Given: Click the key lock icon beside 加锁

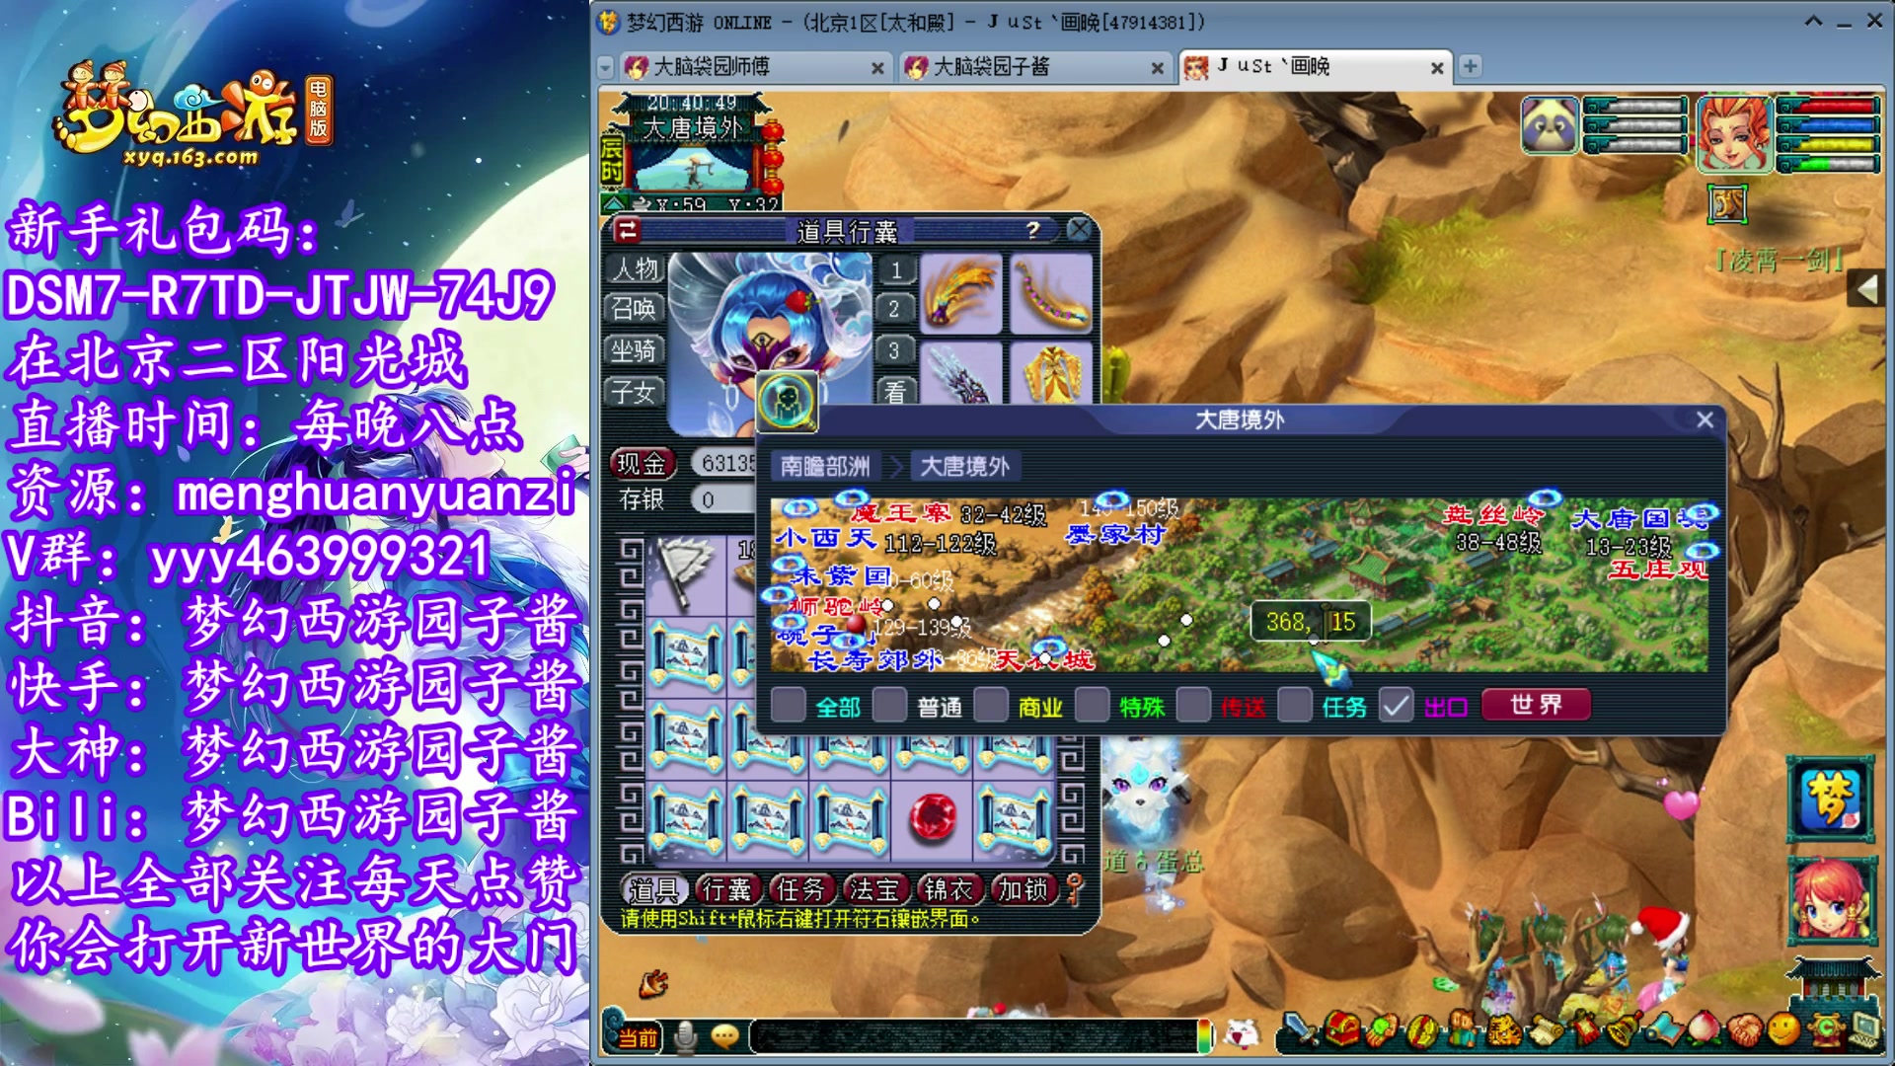Looking at the screenshot, I should click(x=1075, y=888).
